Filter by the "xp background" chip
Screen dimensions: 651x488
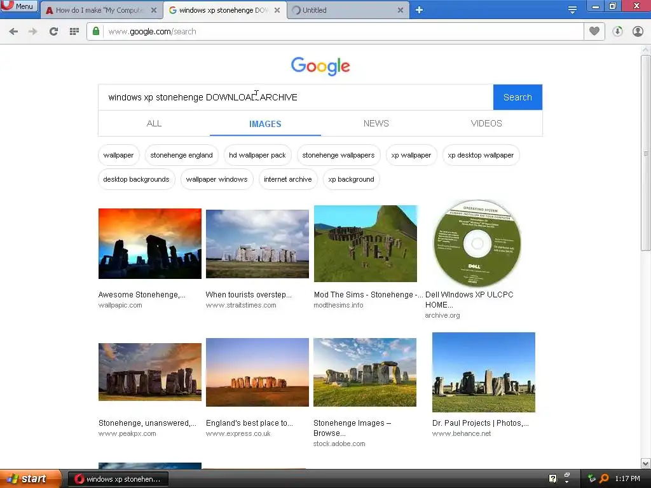[x=351, y=179]
